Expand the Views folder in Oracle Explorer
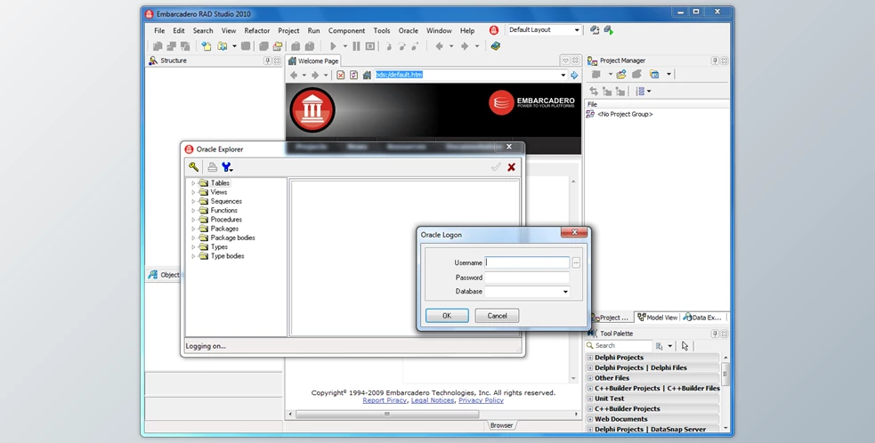 point(193,192)
